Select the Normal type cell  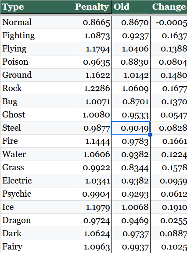click(37, 22)
